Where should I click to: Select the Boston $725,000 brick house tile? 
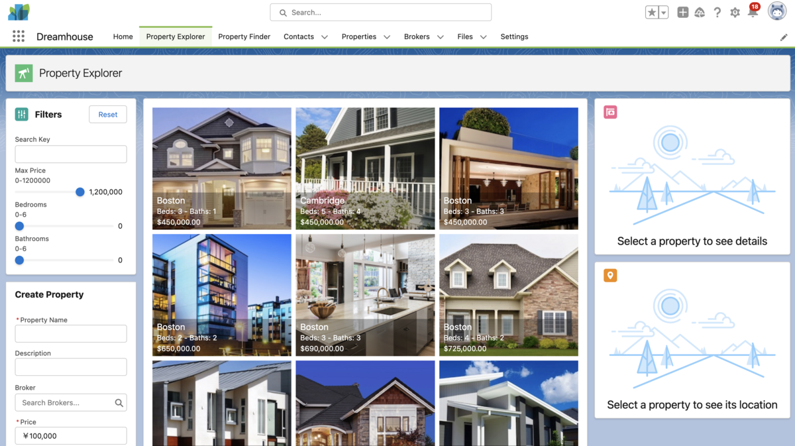point(509,295)
